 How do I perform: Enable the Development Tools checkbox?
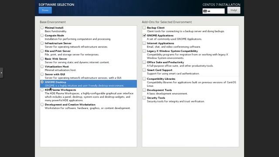[144, 90]
